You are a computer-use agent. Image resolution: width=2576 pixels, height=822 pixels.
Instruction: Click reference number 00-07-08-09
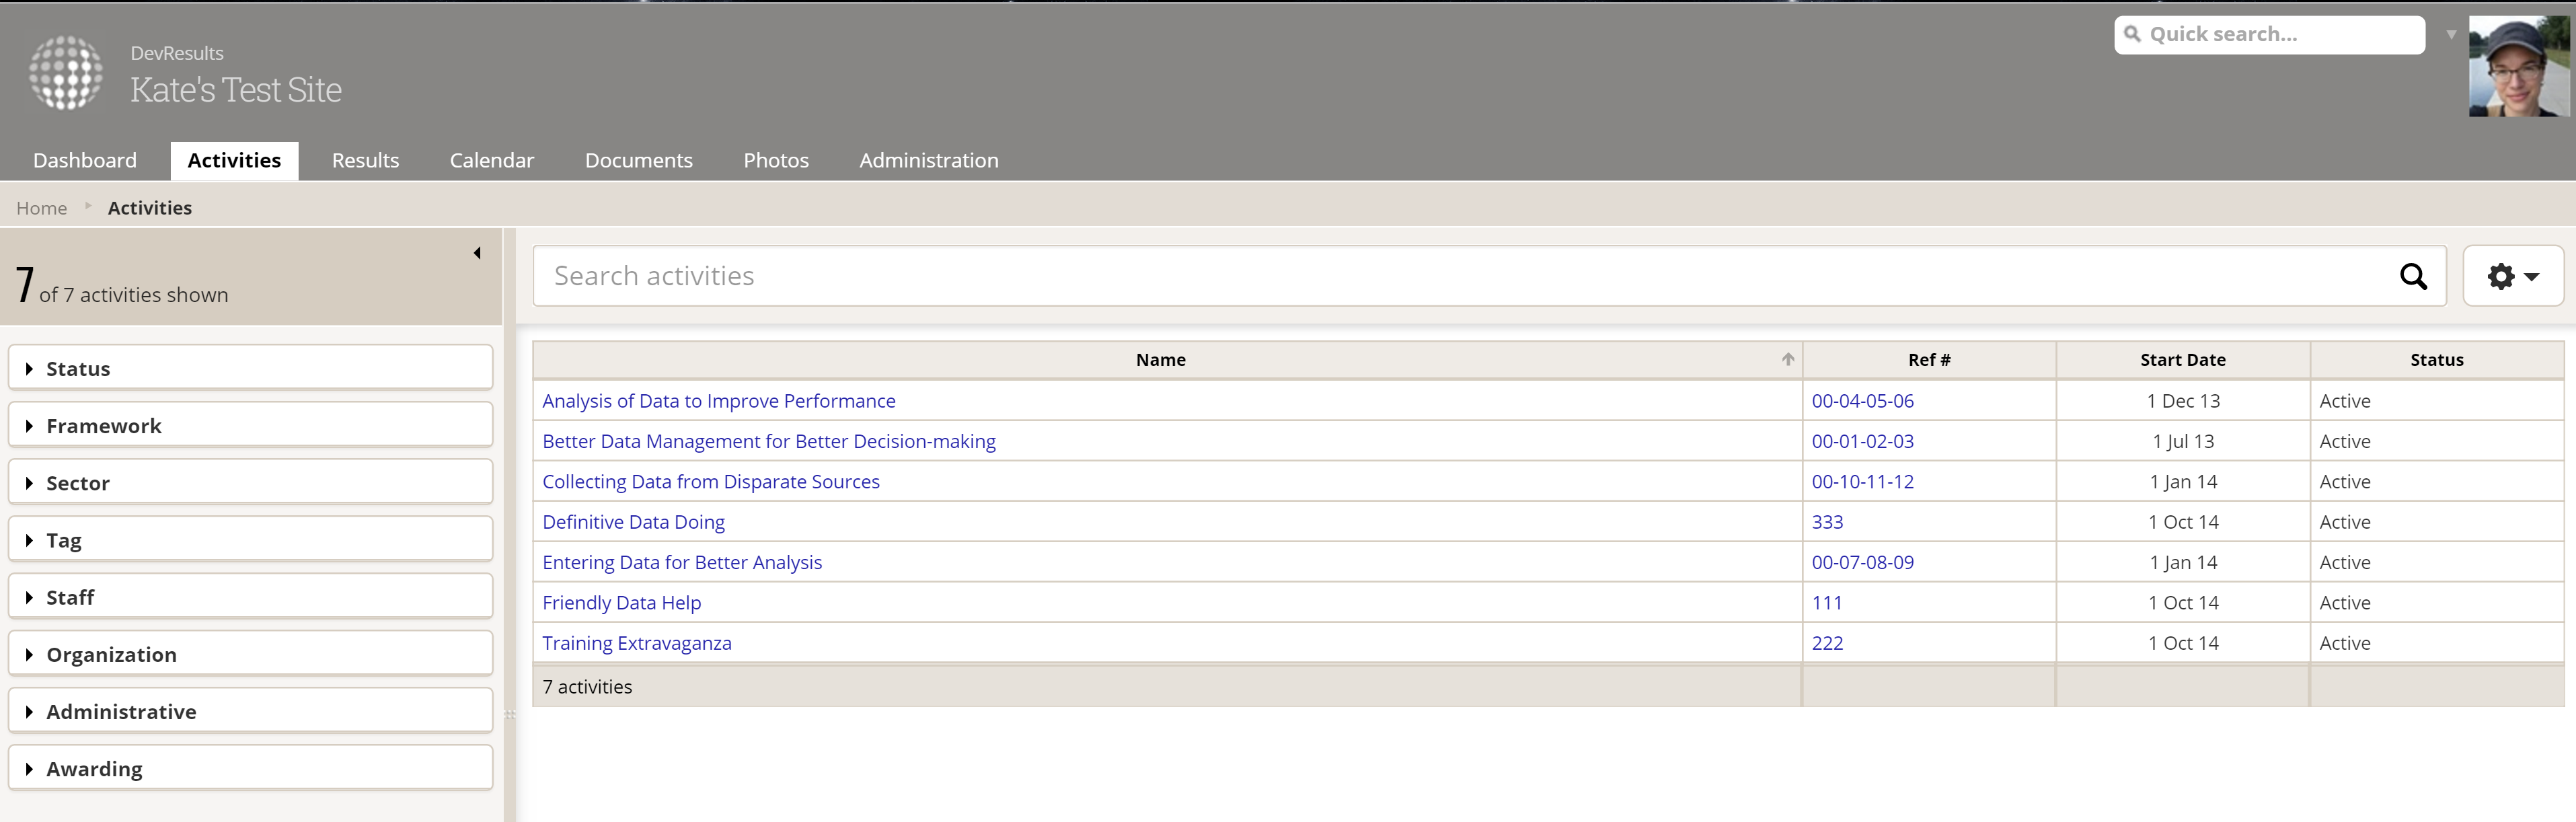[x=1863, y=562]
